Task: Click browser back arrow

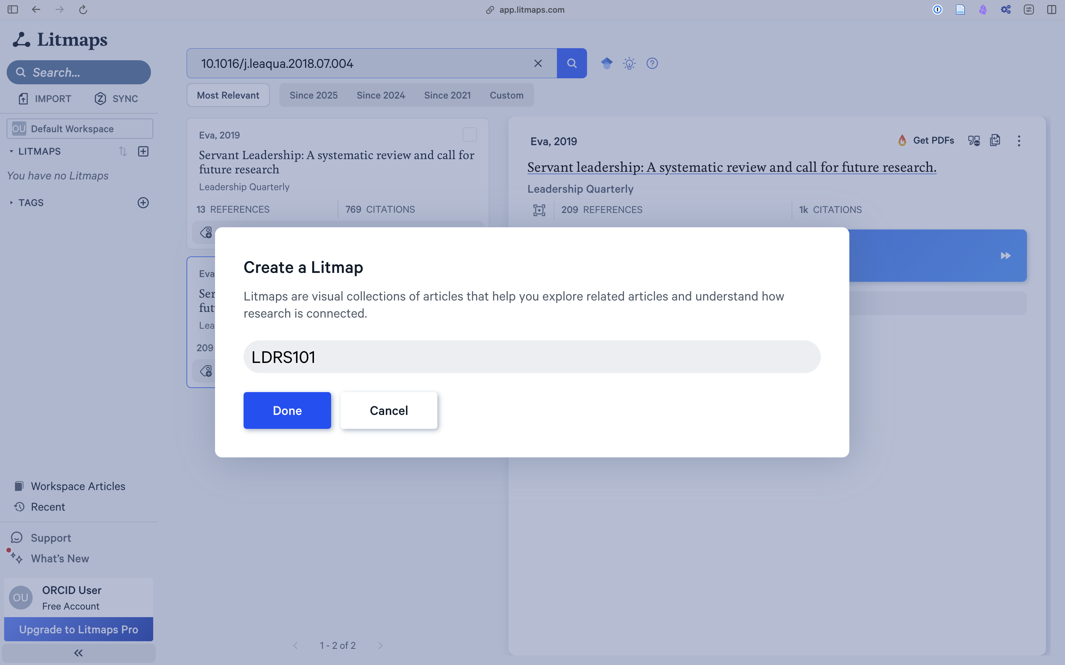Action: click(x=36, y=9)
